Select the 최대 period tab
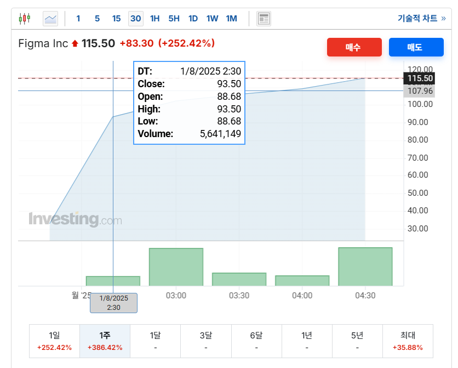Viewport: 458px width, 368px height. click(x=408, y=341)
